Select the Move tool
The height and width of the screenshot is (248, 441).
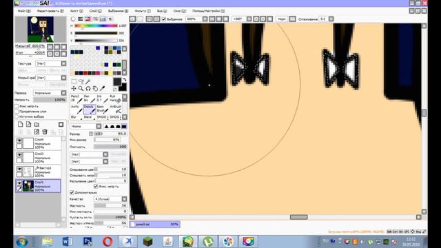pos(74,89)
